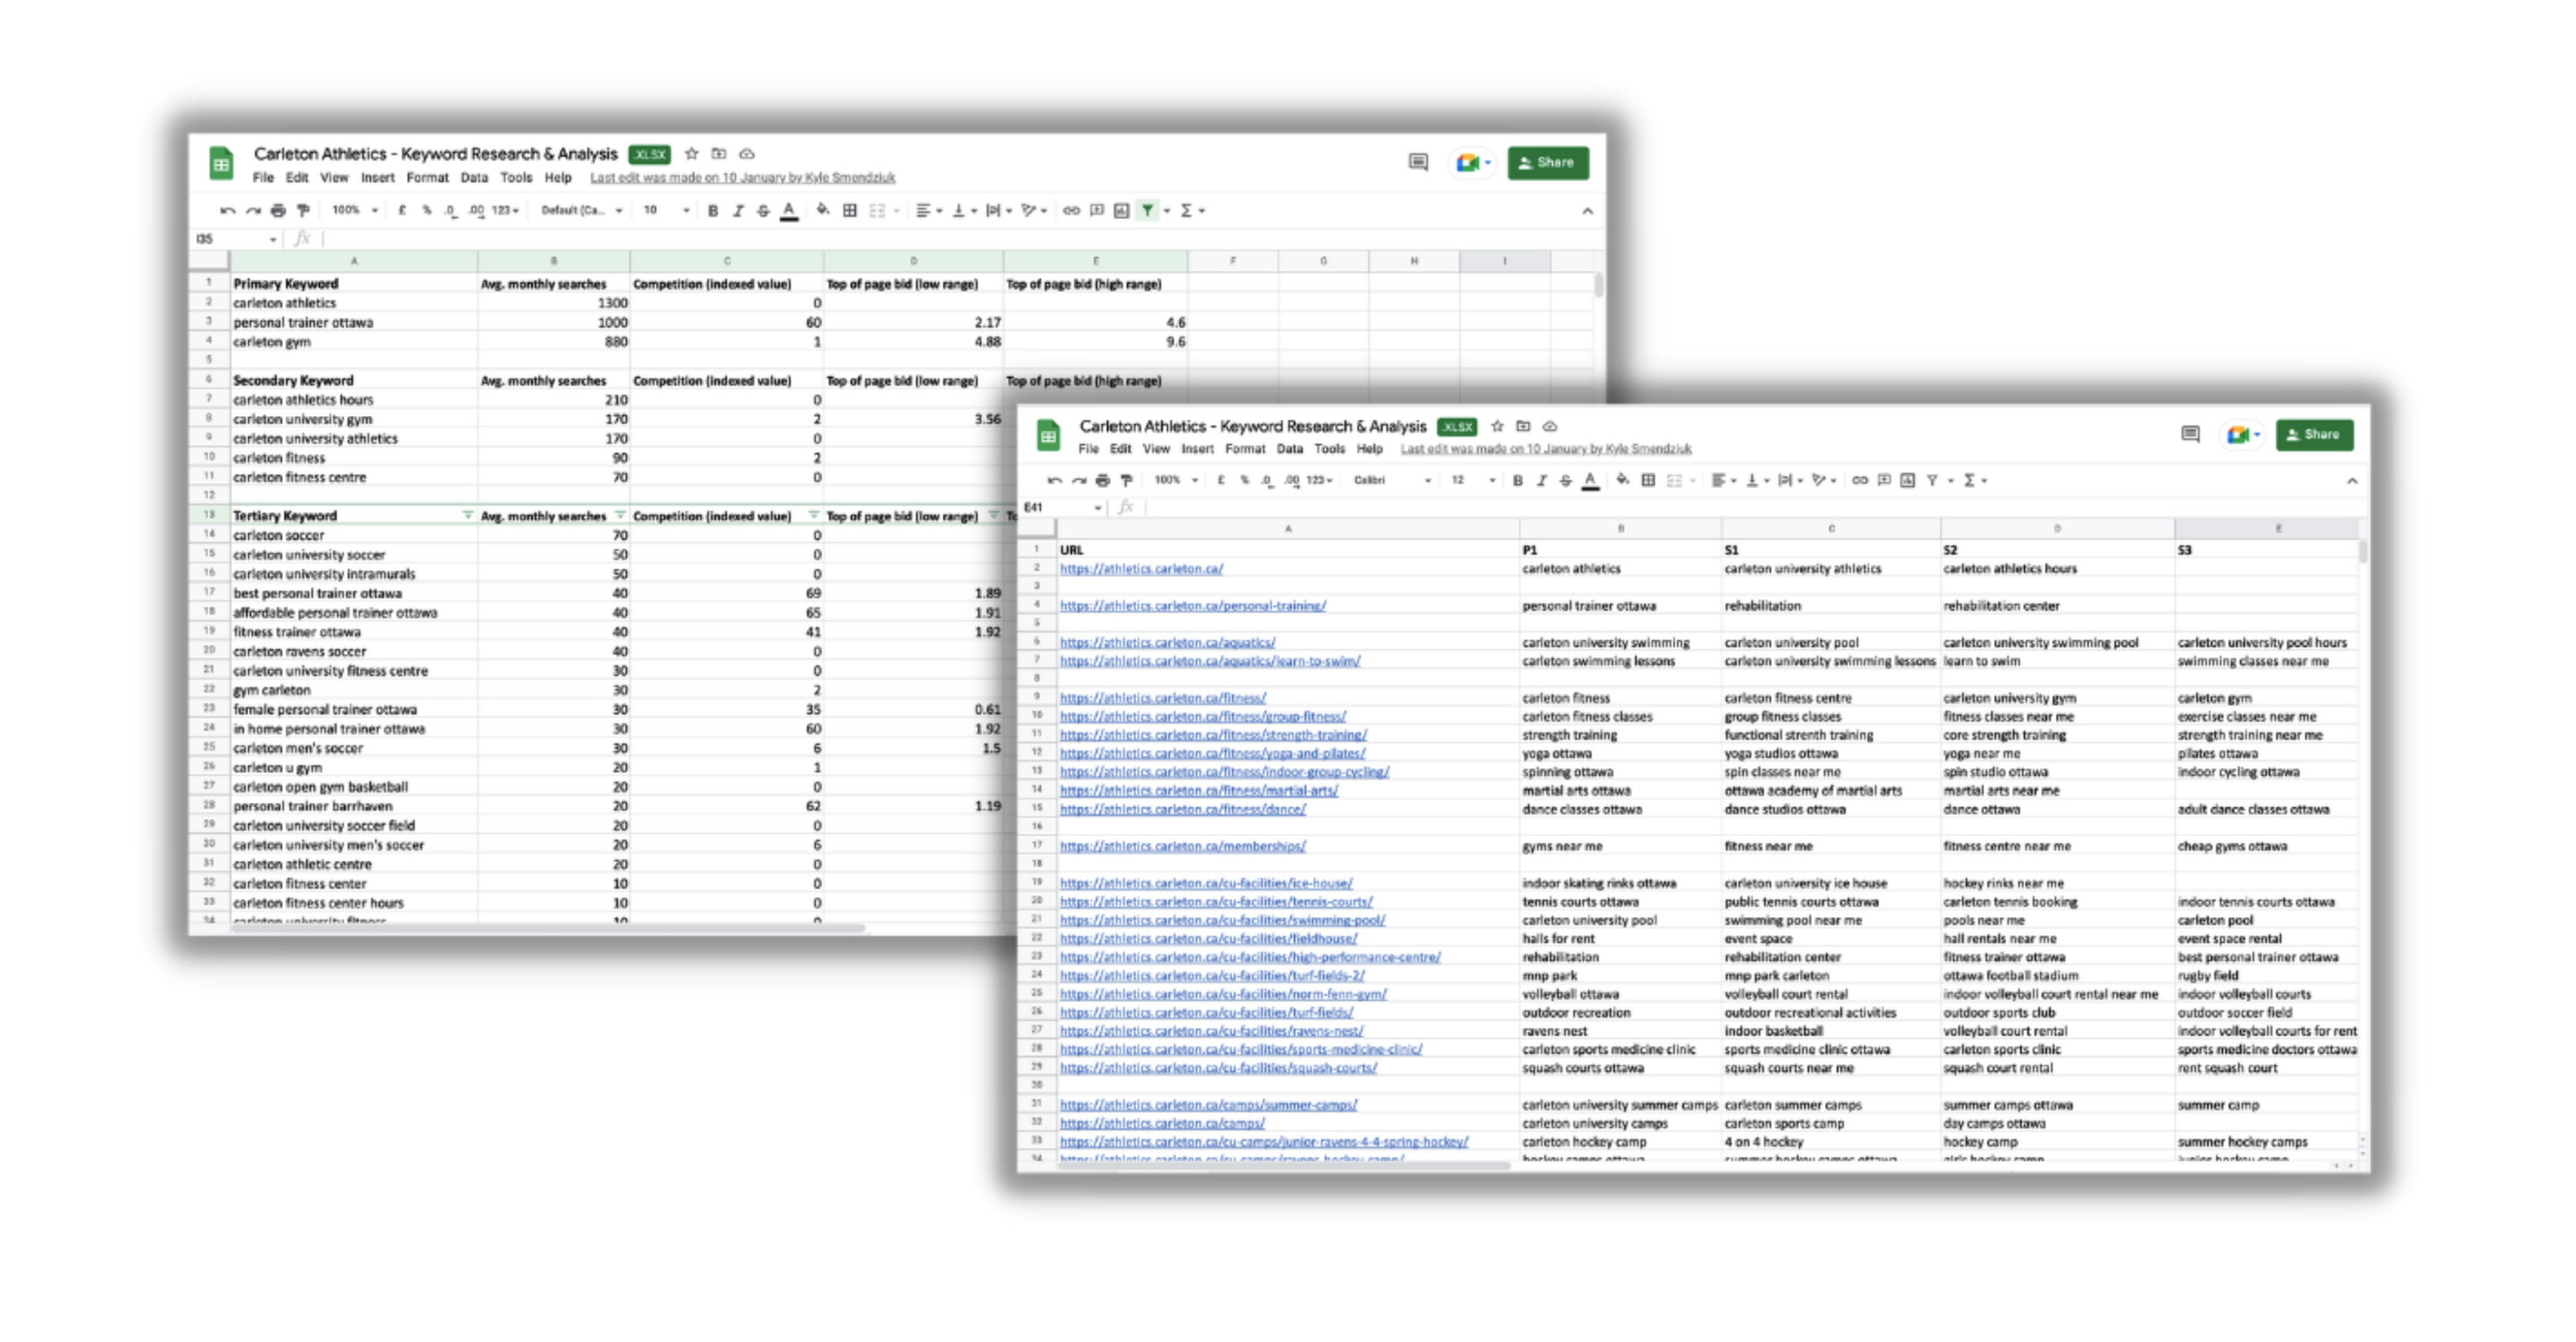Click the print icon in the back spreadsheet toolbar
This screenshot has width=2576, height=1342.
coord(278,211)
